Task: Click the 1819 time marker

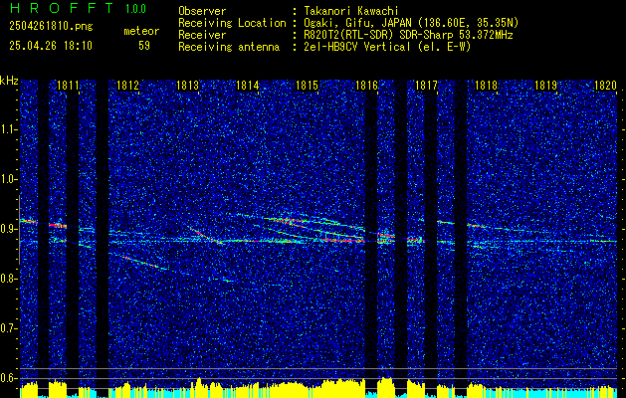Action: click(545, 86)
